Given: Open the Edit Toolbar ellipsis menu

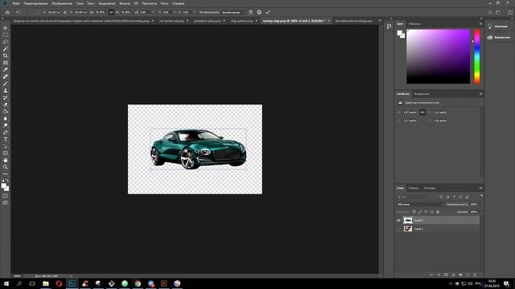Looking at the screenshot, I should 6,174.
